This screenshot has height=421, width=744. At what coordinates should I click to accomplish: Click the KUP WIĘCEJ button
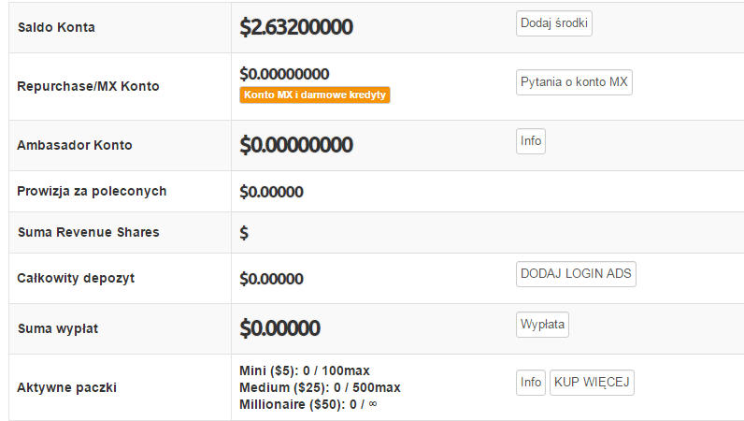[592, 383]
